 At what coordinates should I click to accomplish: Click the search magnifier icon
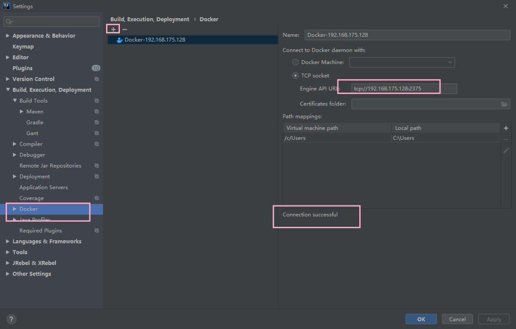[x=9, y=21]
